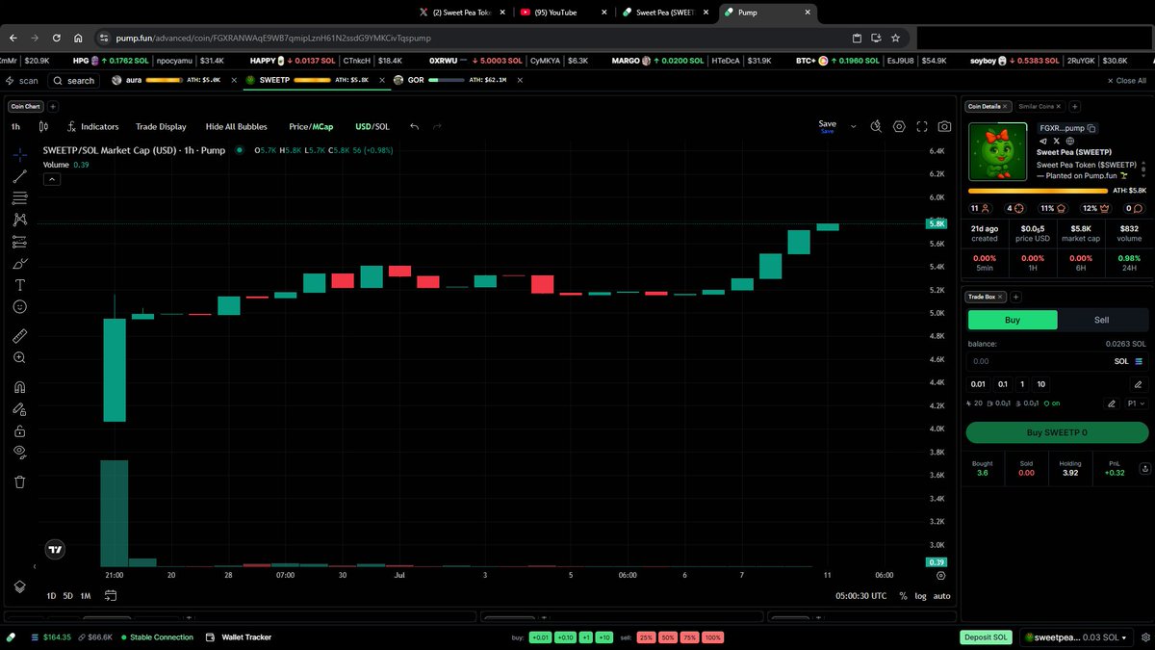
Task: Open the chart quick search icon
Action: point(876,126)
